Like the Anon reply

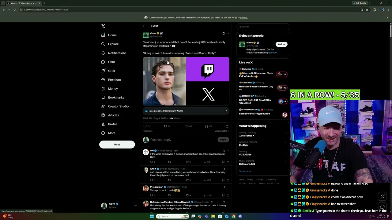187,180
